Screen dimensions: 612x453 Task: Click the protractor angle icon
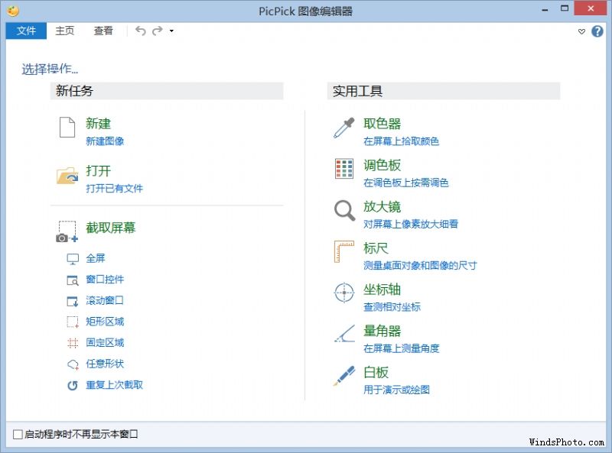(344, 334)
